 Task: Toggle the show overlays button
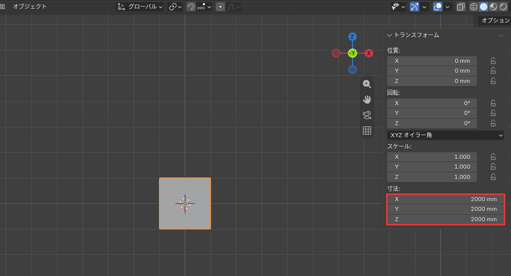438,7
